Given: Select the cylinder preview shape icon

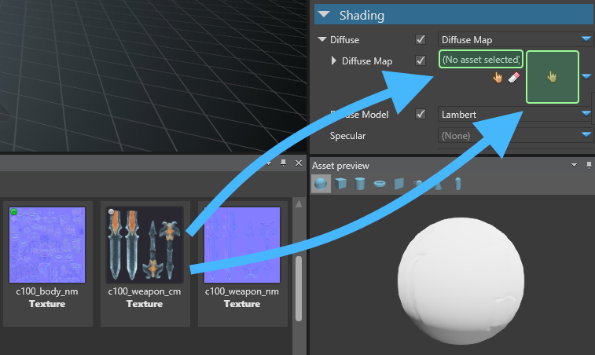Looking at the screenshot, I should 360,184.
